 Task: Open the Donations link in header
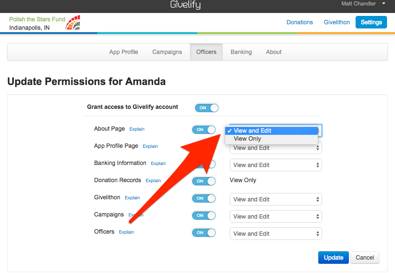(x=299, y=22)
